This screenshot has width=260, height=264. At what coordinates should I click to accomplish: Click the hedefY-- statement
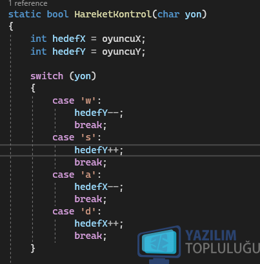coord(99,113)
